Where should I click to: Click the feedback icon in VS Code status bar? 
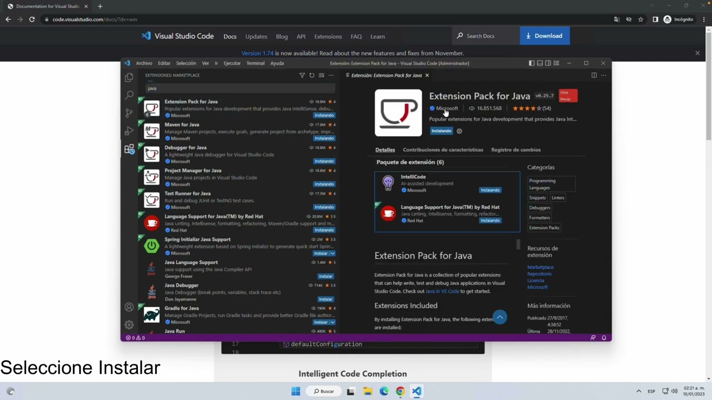click(593, 338)
